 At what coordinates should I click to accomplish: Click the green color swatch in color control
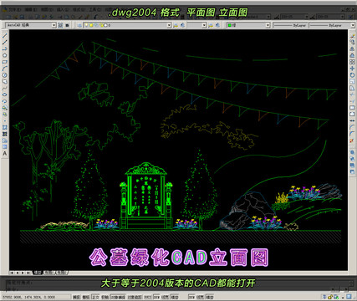point(230,25)
